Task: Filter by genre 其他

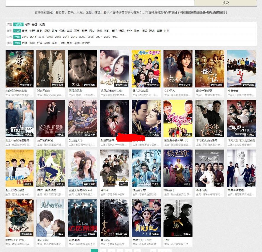Action: [167, 31]
